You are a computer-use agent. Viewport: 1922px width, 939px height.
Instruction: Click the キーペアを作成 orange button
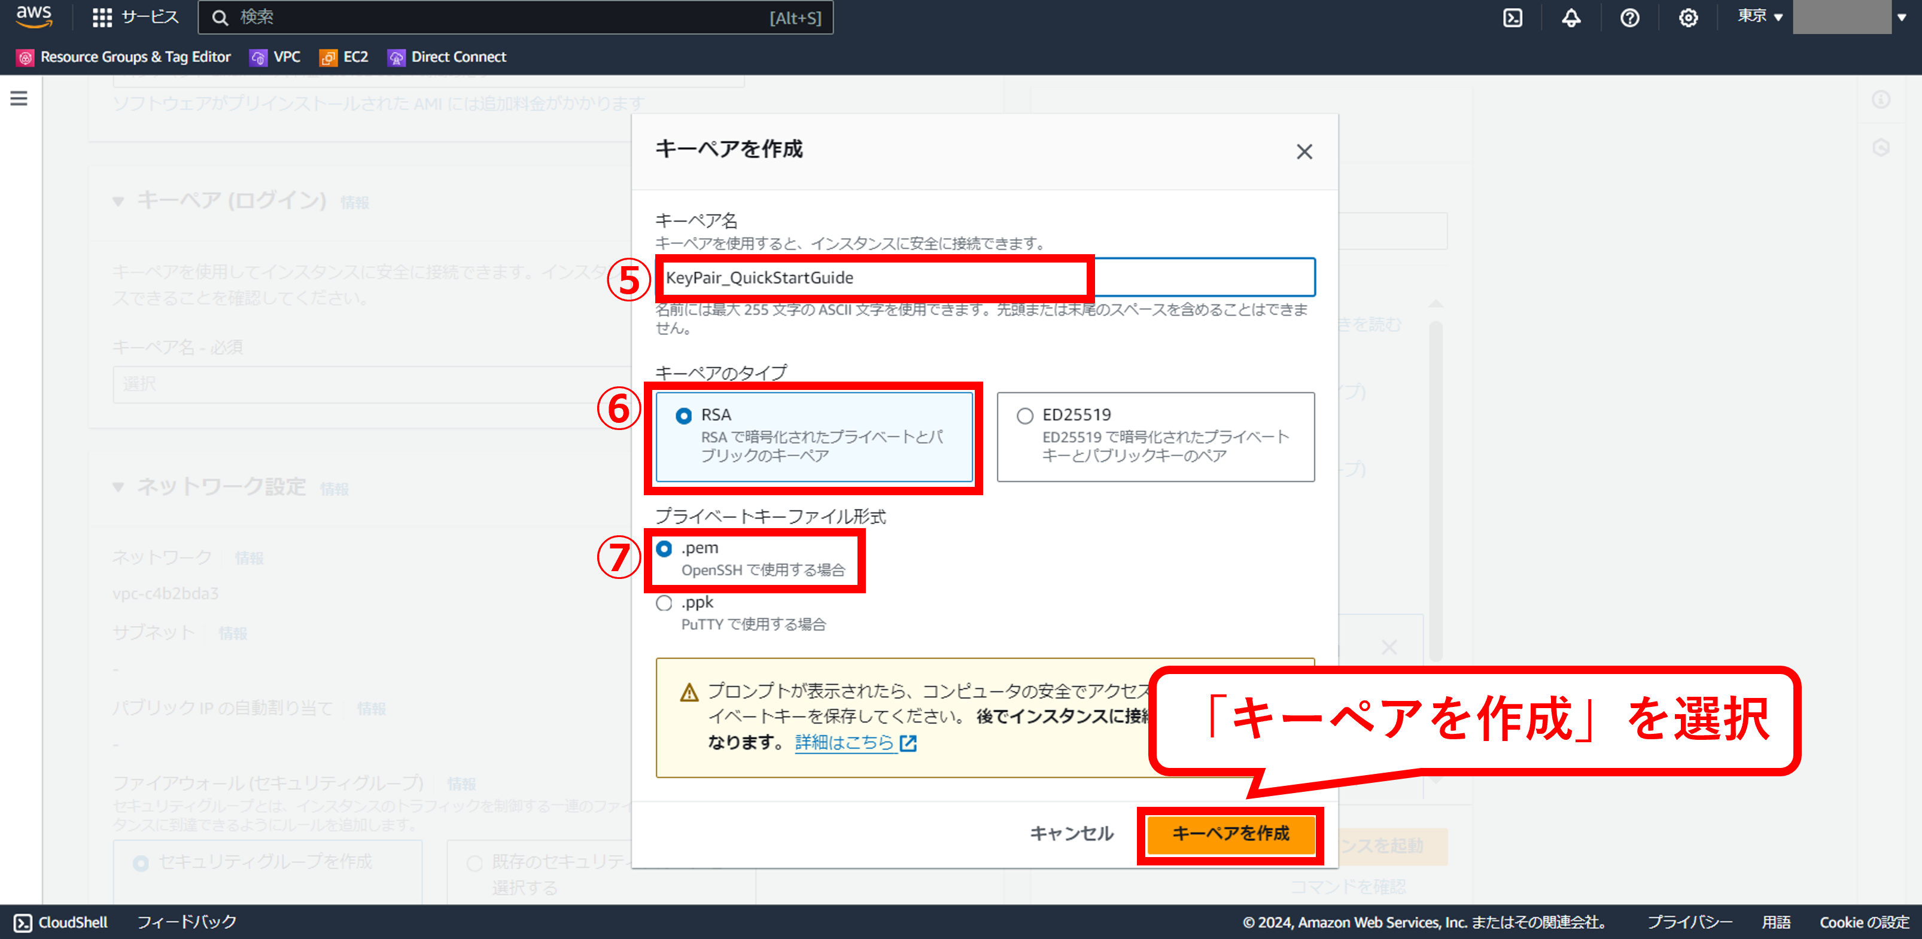(x=1230, y=834)
